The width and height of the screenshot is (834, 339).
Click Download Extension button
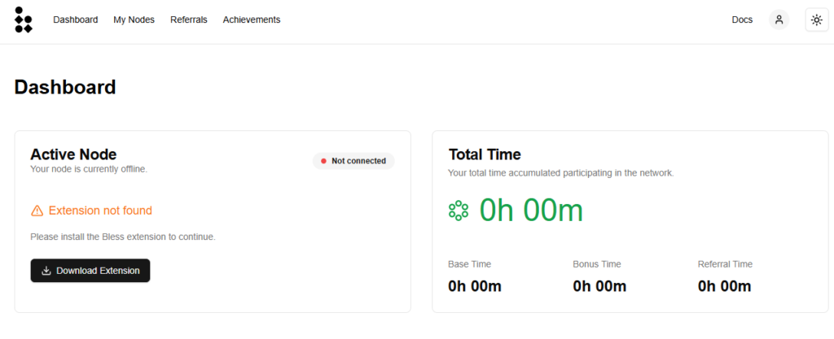coord(90,271)
